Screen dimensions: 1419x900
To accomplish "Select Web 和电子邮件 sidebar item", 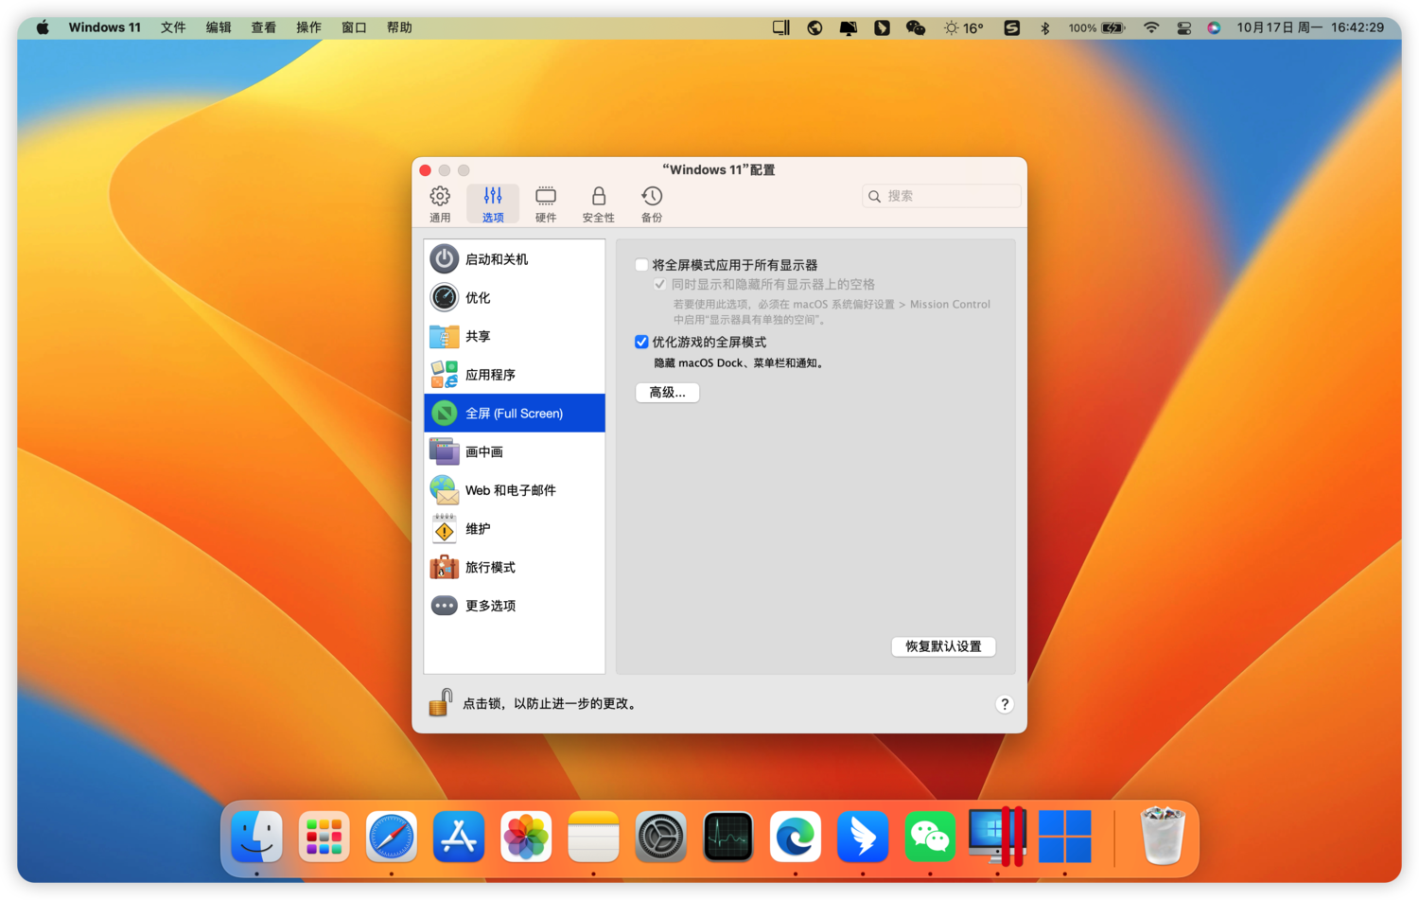I will [515, 490].
